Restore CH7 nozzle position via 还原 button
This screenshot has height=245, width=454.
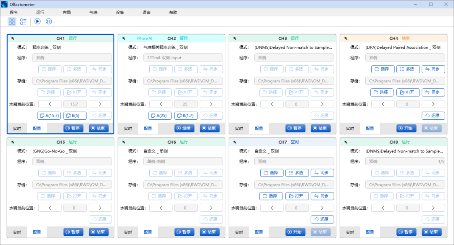click(322, 219)
